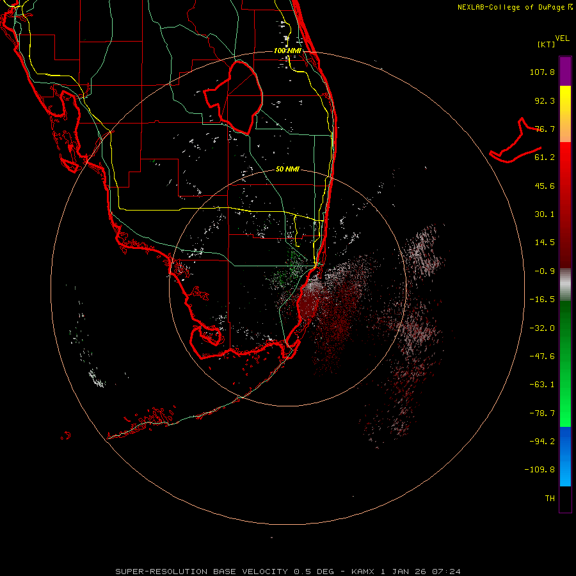Screen dimensions: 576x576
Task: Click the -47.6 velocity scale value
Action: click(x=542, y=356)
